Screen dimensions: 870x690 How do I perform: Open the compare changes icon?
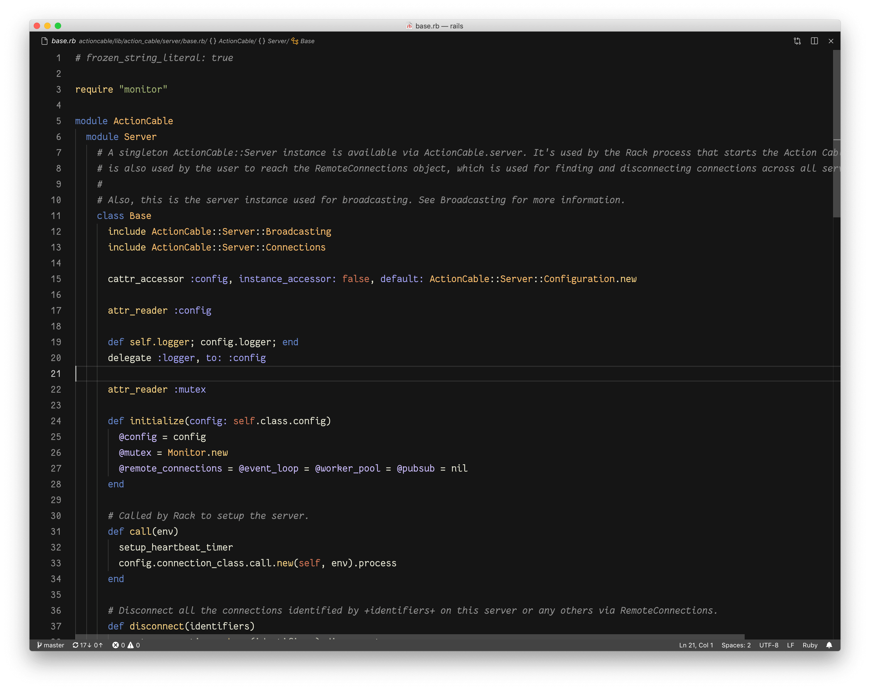click(797, 41)
